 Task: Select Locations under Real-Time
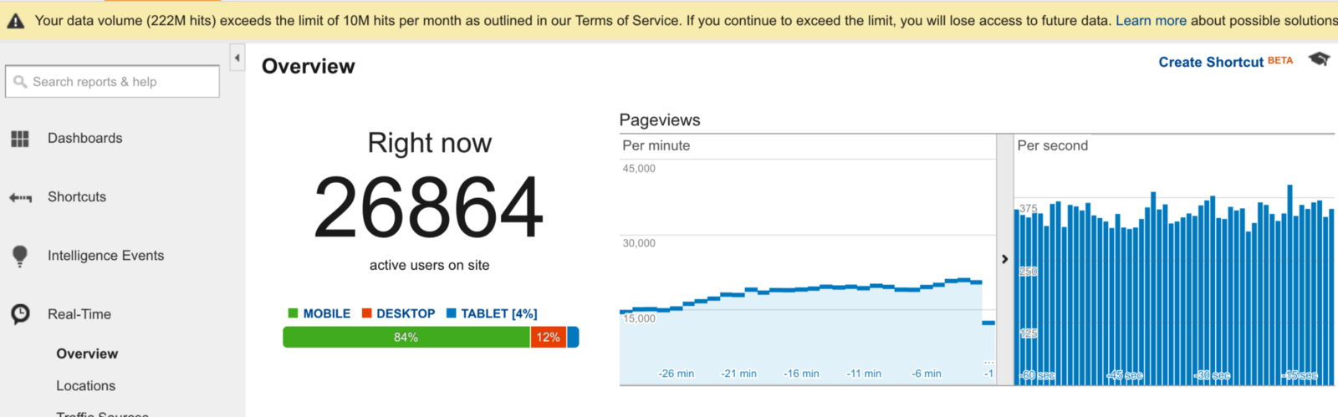tap(85, 386)
